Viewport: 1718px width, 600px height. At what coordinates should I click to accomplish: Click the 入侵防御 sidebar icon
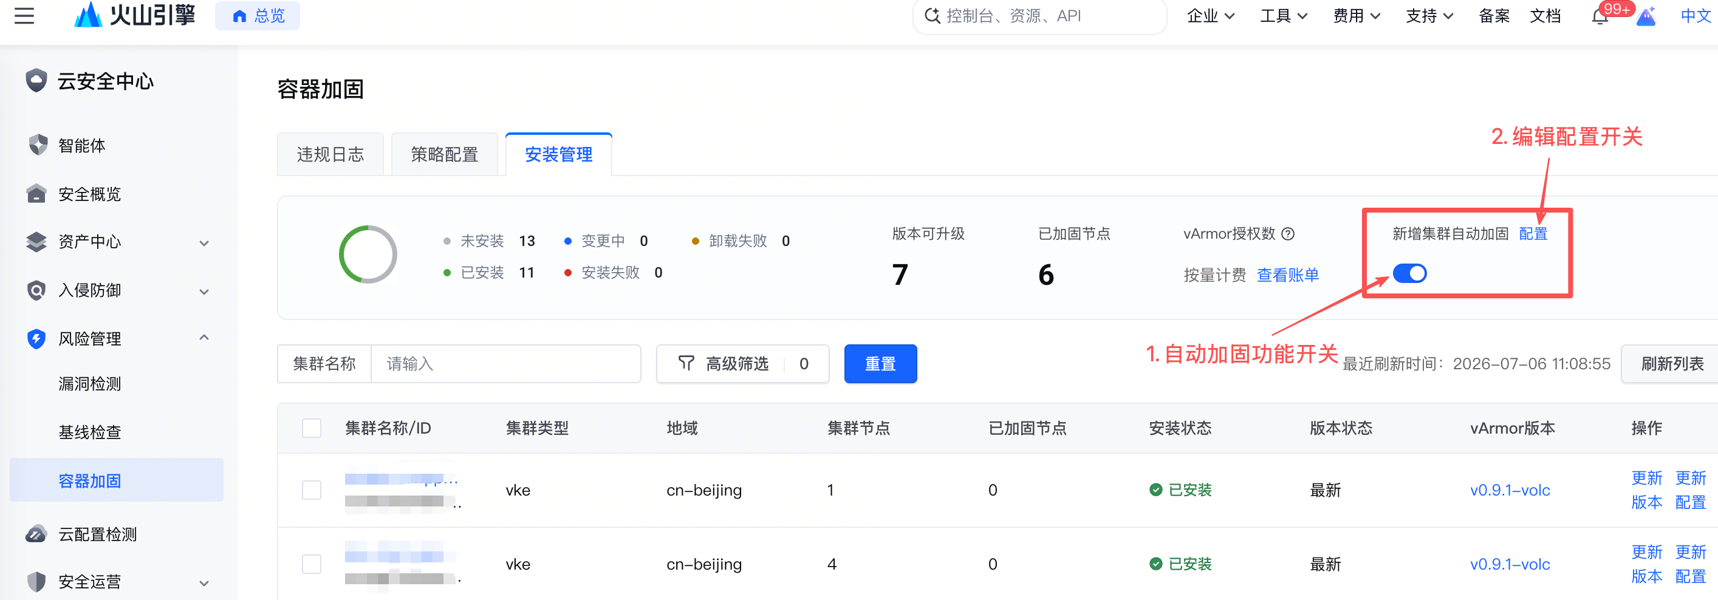[36, 290]
